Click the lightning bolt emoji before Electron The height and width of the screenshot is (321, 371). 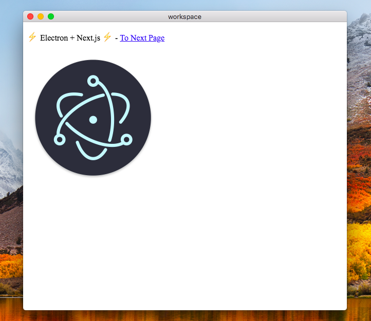pos(32,37)
